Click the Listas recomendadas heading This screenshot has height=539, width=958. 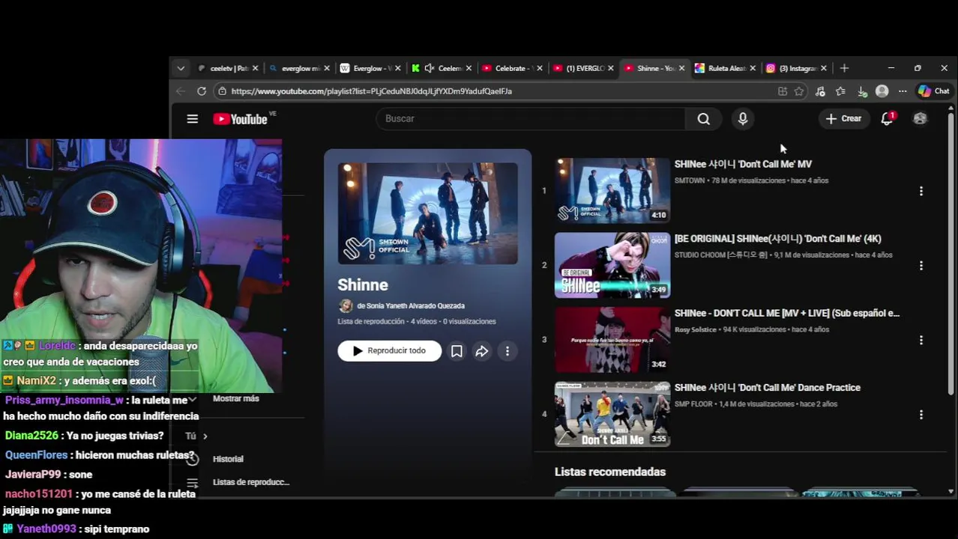click(x=610, y=472)
